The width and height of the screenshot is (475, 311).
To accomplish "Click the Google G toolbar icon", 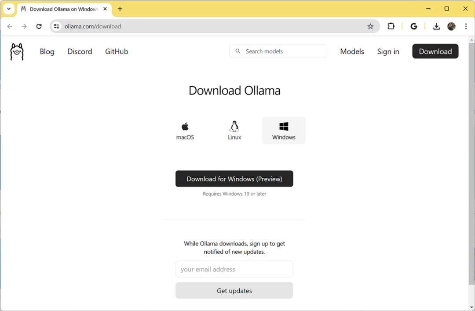I will click(414, 26).
